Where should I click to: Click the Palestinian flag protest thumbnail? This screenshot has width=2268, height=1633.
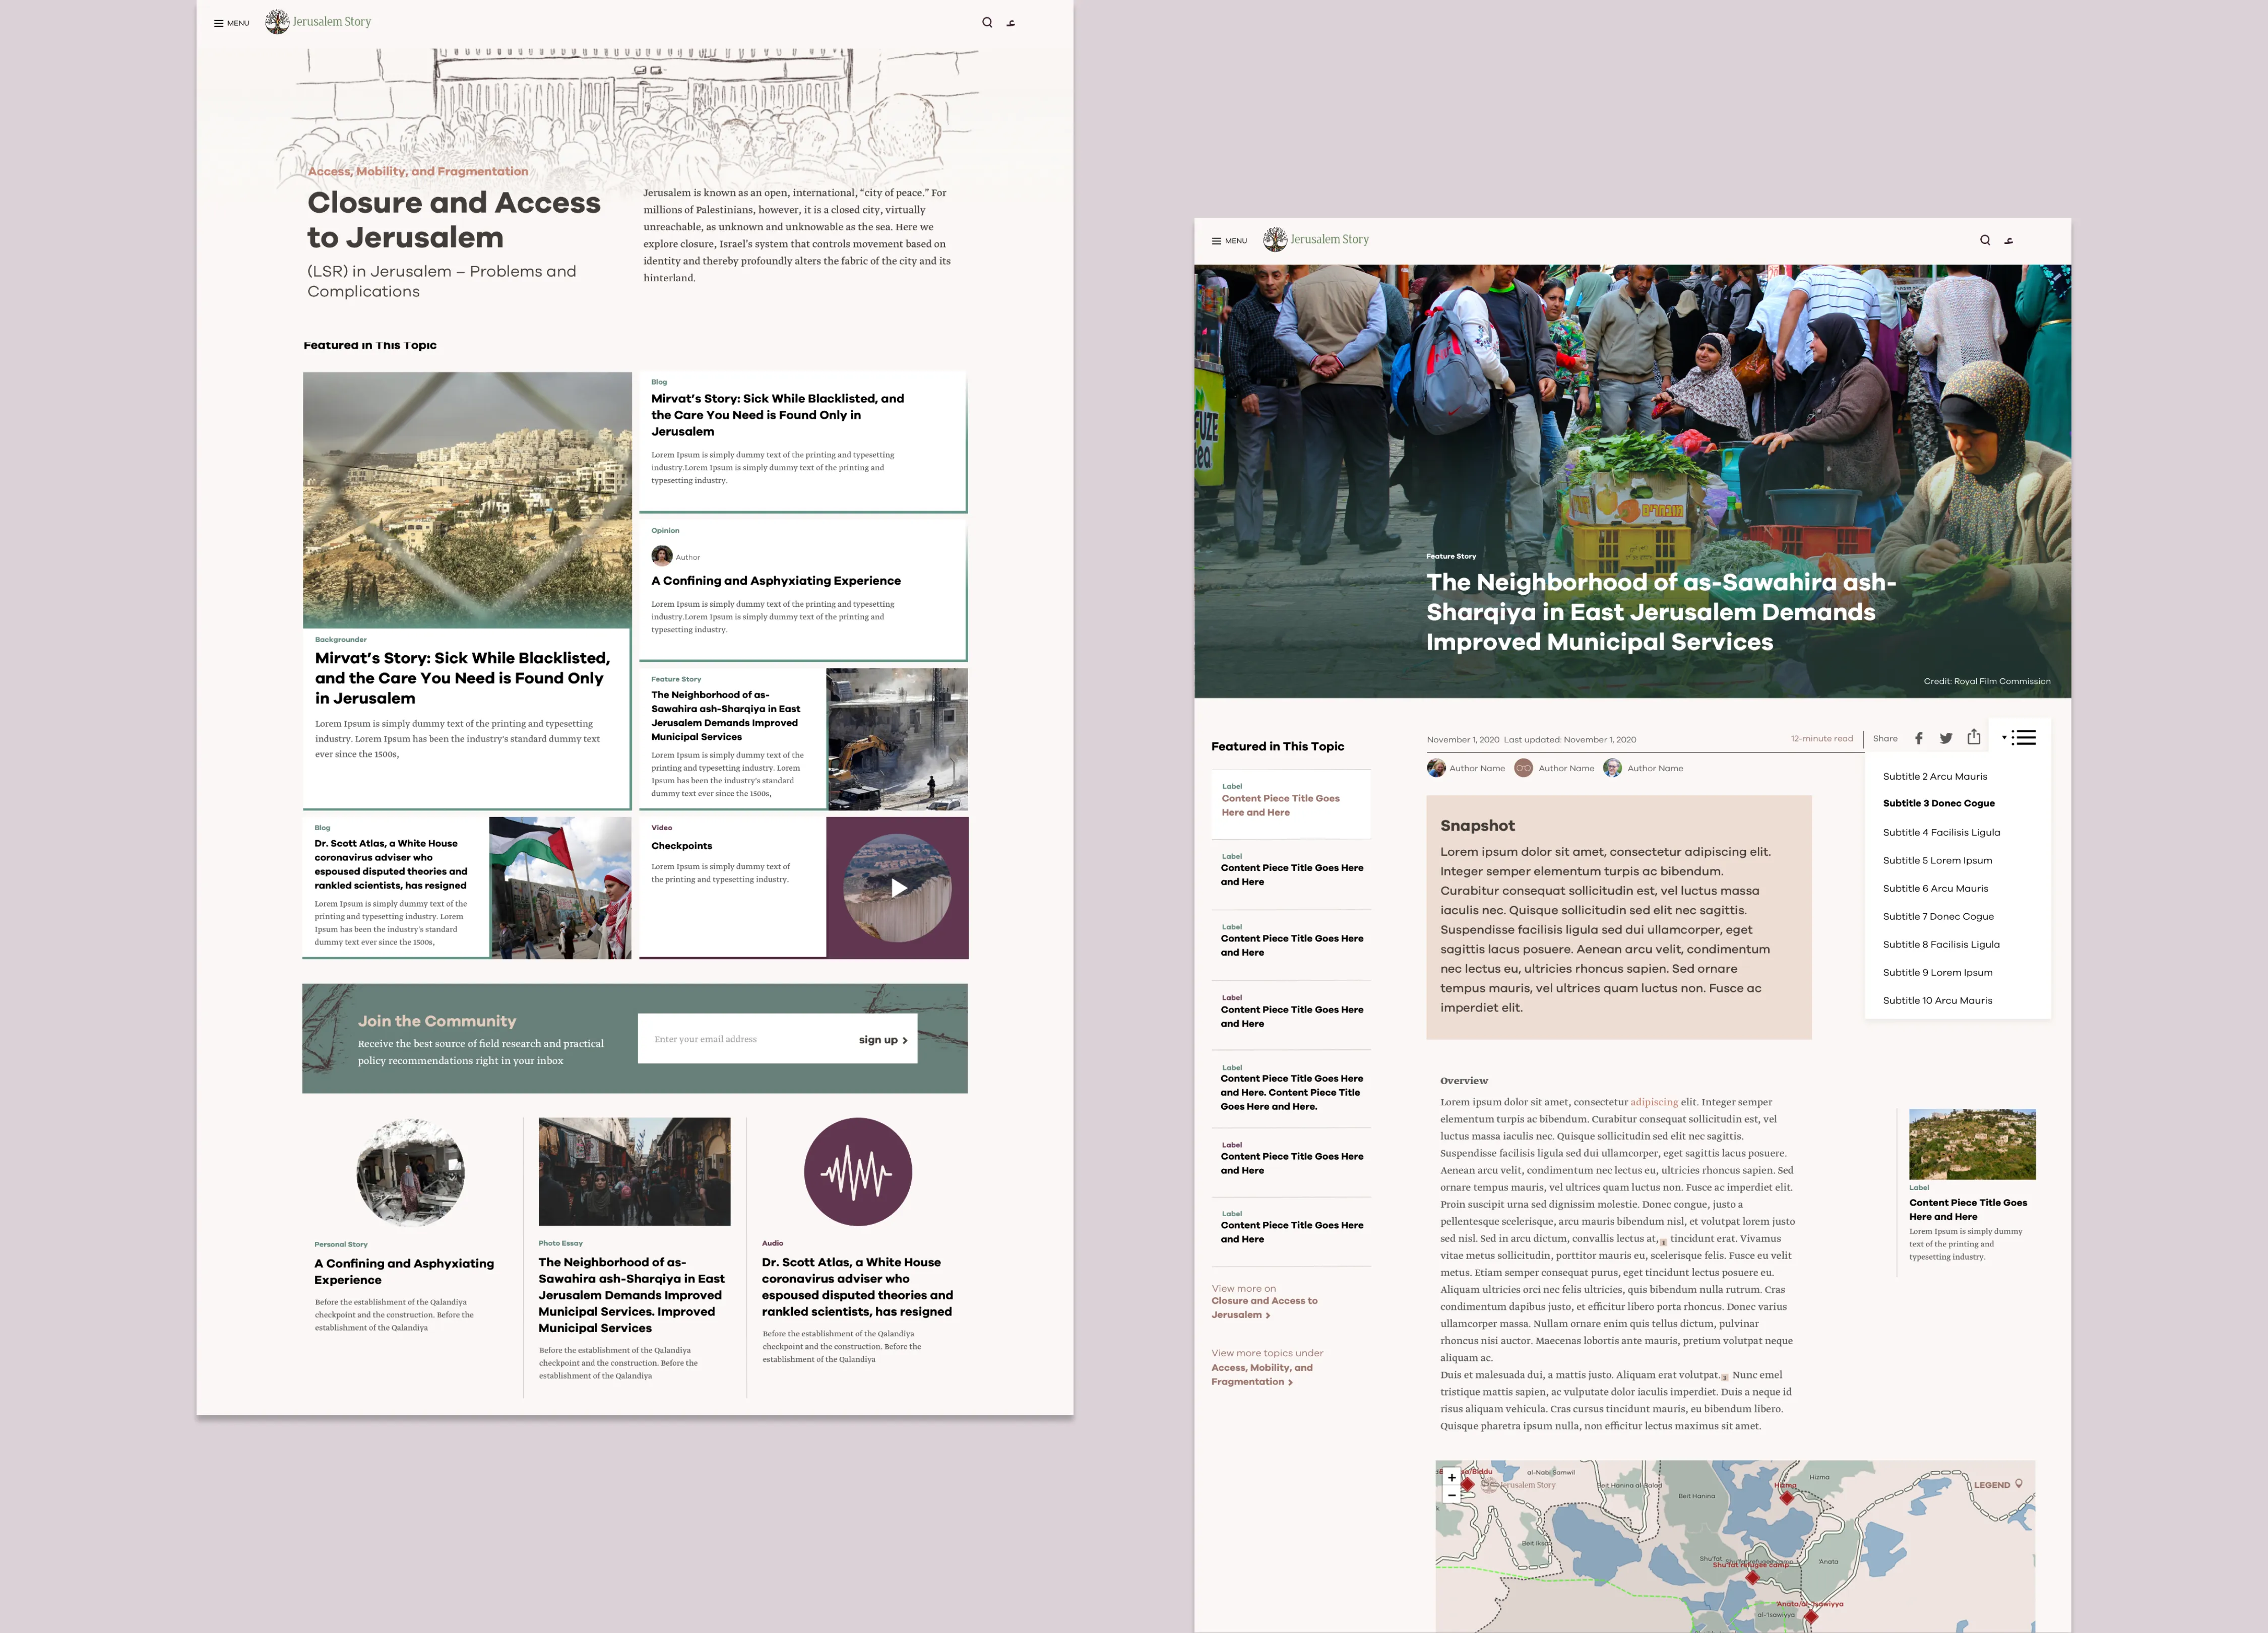click(560, 888)
